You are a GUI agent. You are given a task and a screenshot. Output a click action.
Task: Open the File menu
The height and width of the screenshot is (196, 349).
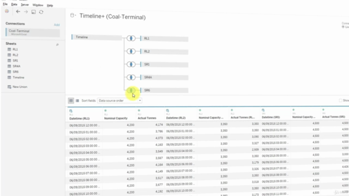coord(5,4)
